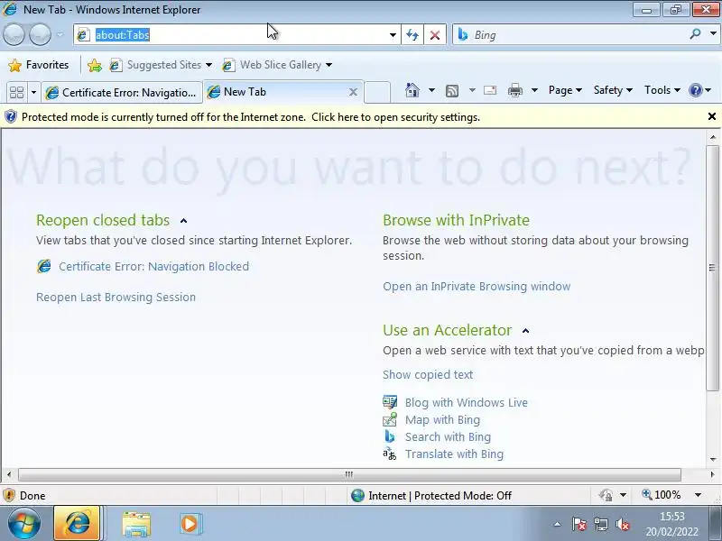The height and width of the screenshot is (541, 722).
Task: Click Open an InPrivate Browsing window
Action: pos(477,286)
